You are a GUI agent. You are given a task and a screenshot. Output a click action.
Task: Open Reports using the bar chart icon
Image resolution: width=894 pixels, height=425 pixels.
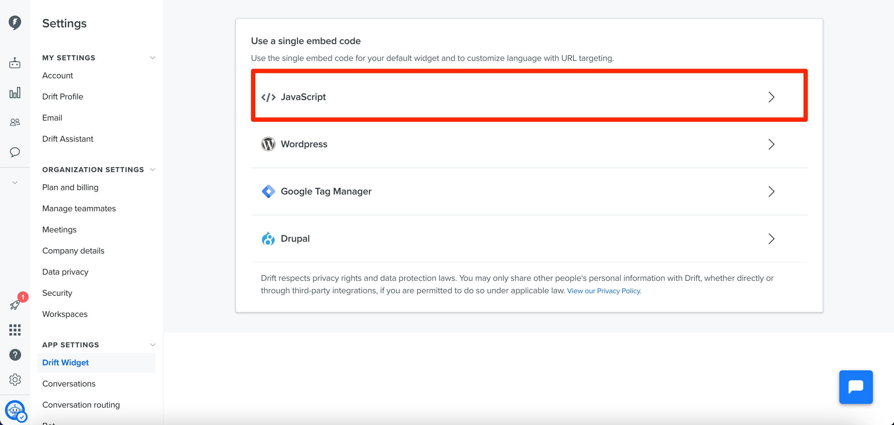tap(15, 93)
